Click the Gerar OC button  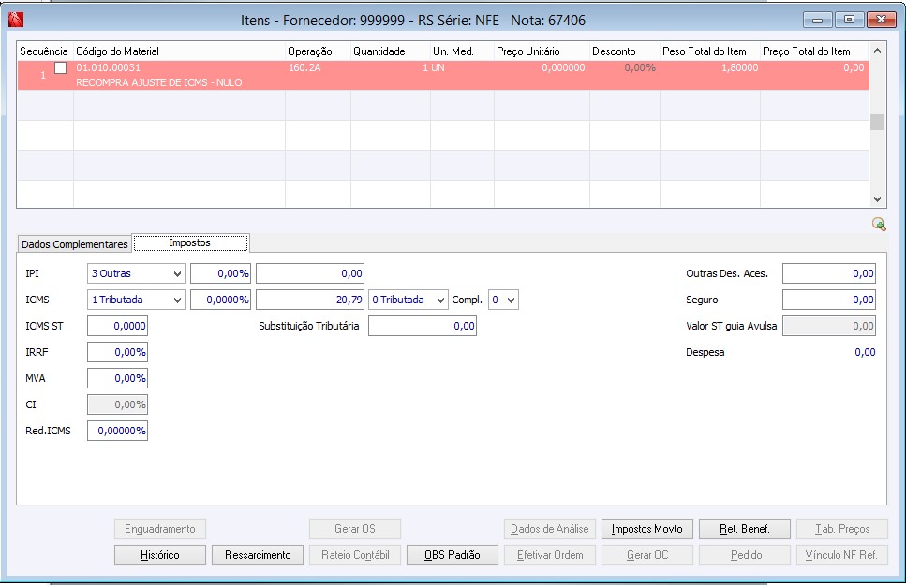click(647, 555)
